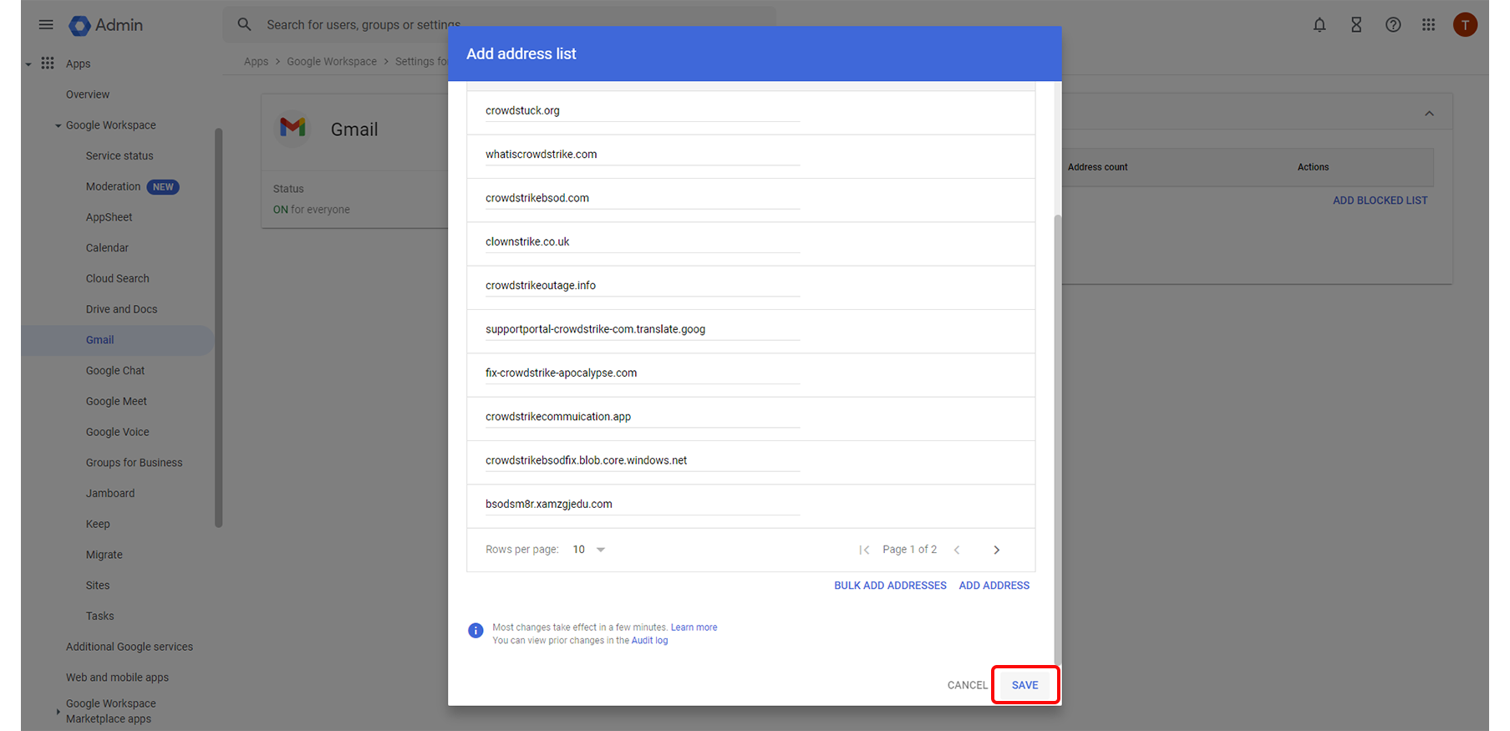Click the Bulk Add Addresses link
This screenshot has width=1510, height=731.
pyautogui.click(x=890, y=586)
